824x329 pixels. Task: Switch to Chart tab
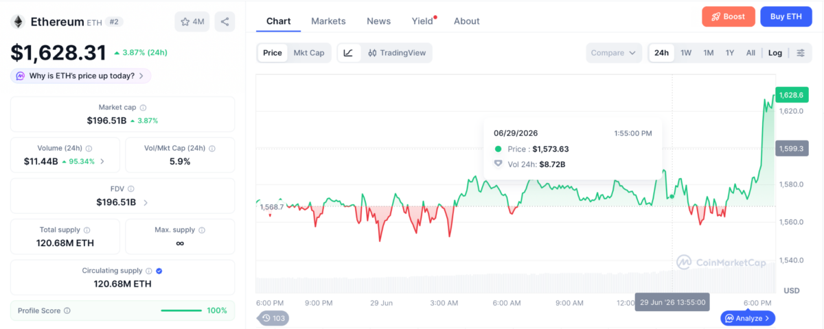coord(278,21)
